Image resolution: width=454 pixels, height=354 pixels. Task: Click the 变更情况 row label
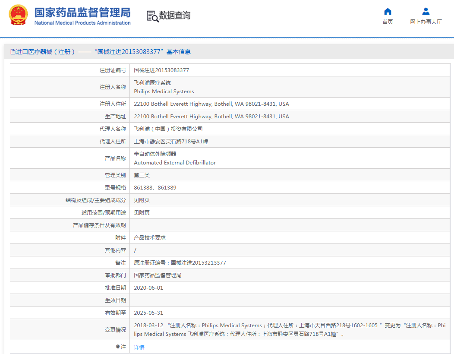pos(115,330)
